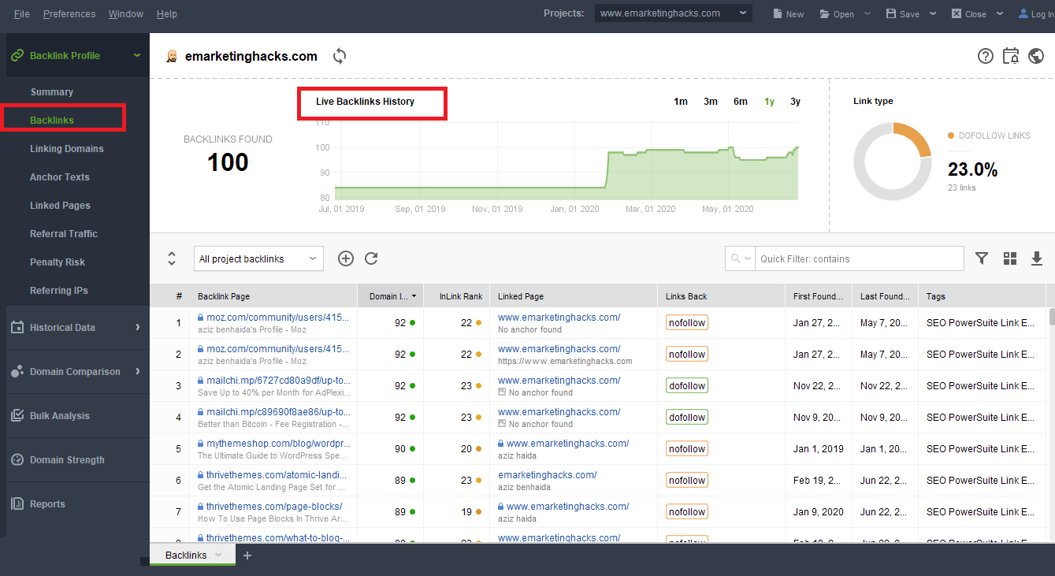1055x576 pixels.
Task: Sort by the Backlink Page column header
Action: point(273,296)
